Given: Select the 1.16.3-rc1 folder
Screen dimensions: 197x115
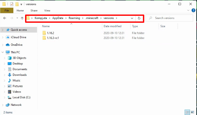Looking at the screenshot, I should click(x=53, y=38).
